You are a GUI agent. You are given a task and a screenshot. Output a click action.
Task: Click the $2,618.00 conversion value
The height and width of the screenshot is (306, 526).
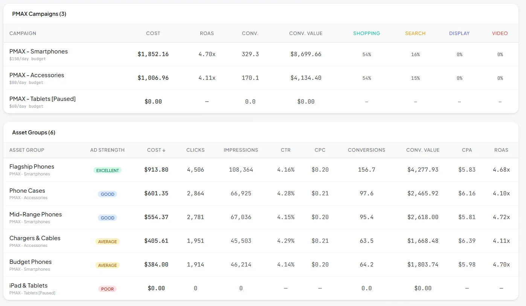pyautogui.click(x=423, y=217)
